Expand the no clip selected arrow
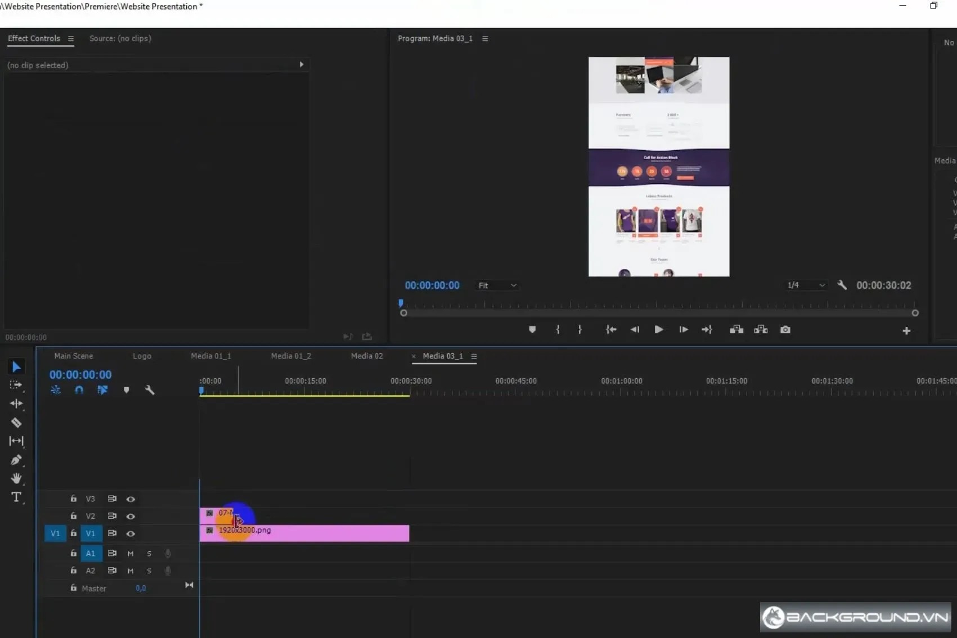957x638 pixels. pyautogui.click(x=302, y=65)
